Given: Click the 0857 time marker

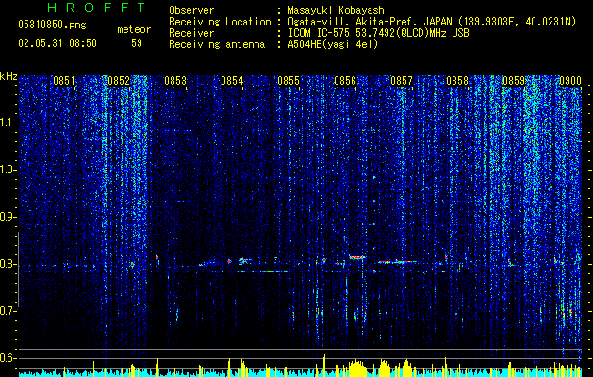Looking at the screenshot, I should tap(402, 81).
